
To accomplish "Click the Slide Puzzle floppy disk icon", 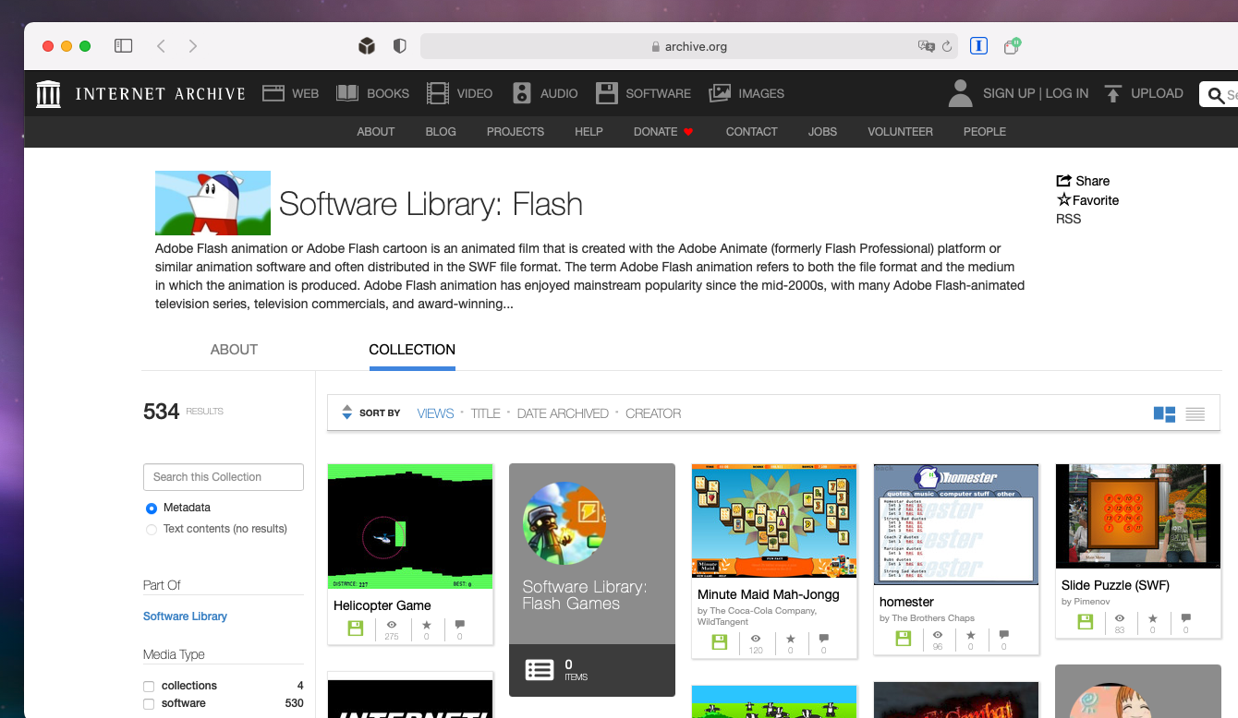I will click(x=1086, y=622).
